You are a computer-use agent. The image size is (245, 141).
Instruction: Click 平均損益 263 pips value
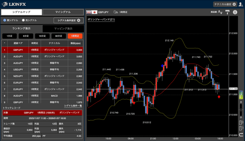pos(36,136)
